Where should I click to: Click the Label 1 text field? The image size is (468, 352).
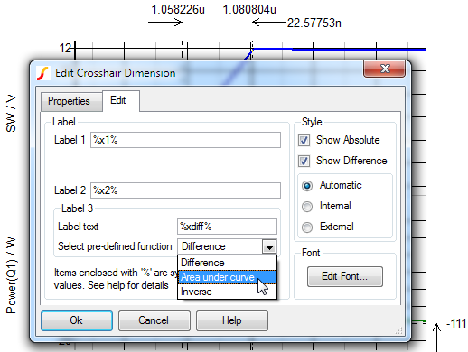tap(185, 140)
